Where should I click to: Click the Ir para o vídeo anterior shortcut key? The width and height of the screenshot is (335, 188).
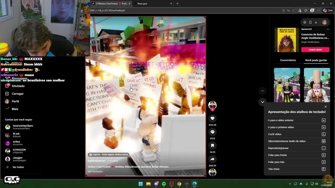[323, 120]
